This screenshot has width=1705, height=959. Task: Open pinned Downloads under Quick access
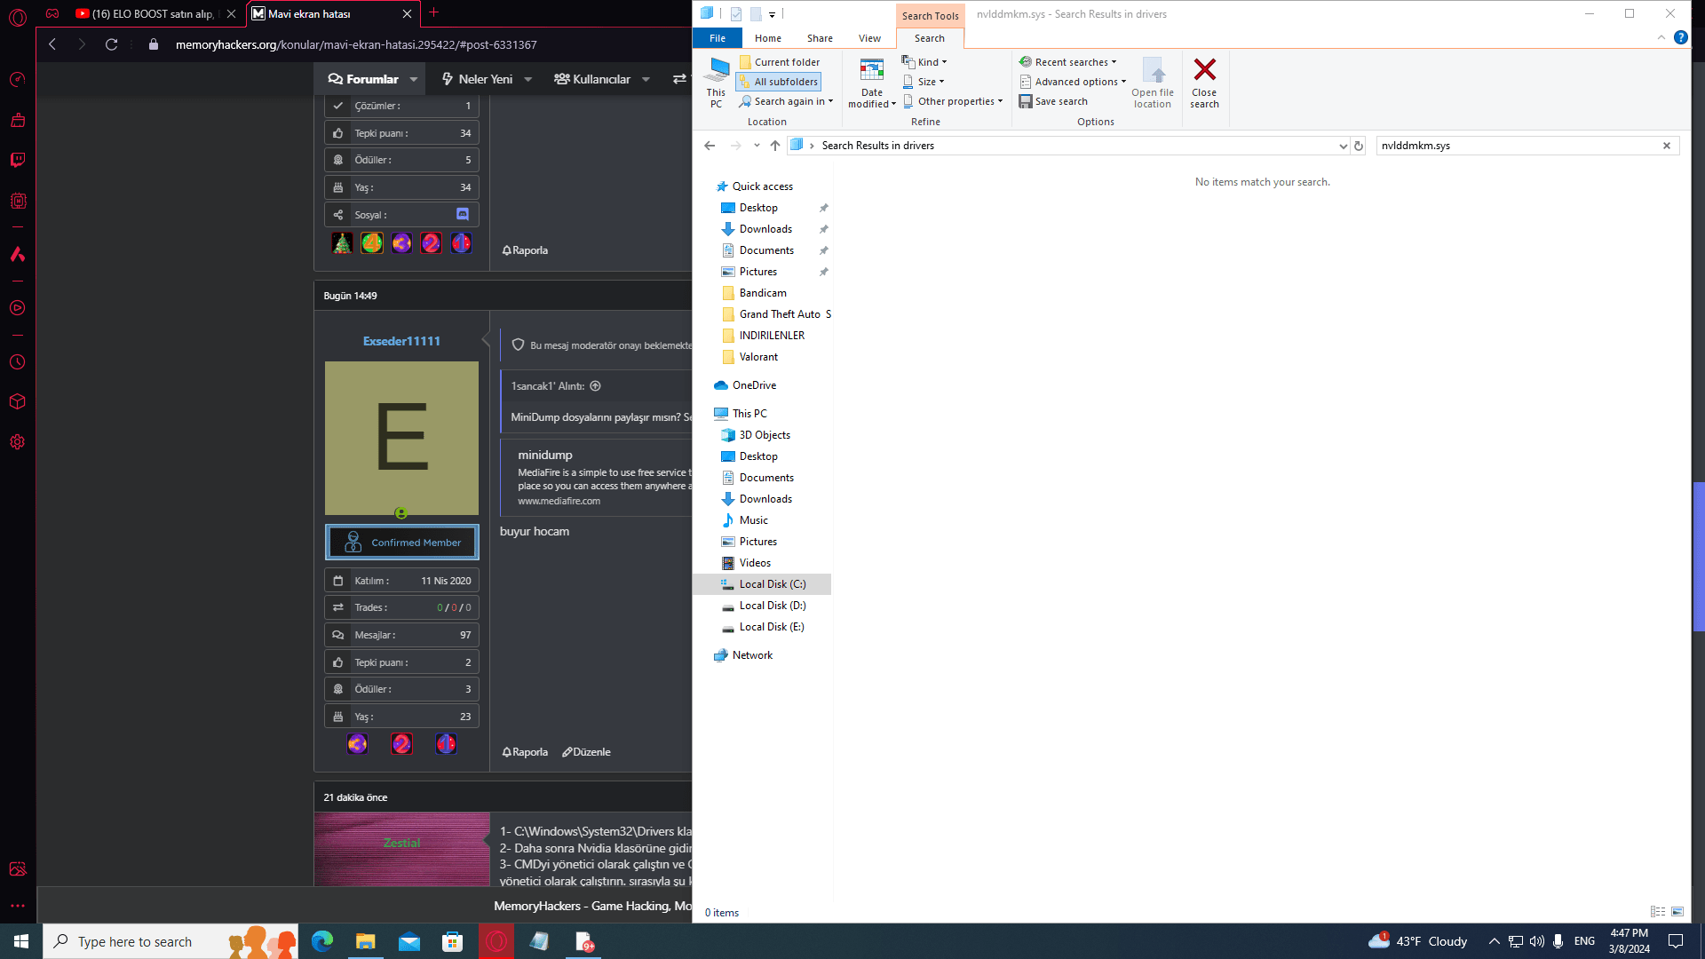(765, 229)
